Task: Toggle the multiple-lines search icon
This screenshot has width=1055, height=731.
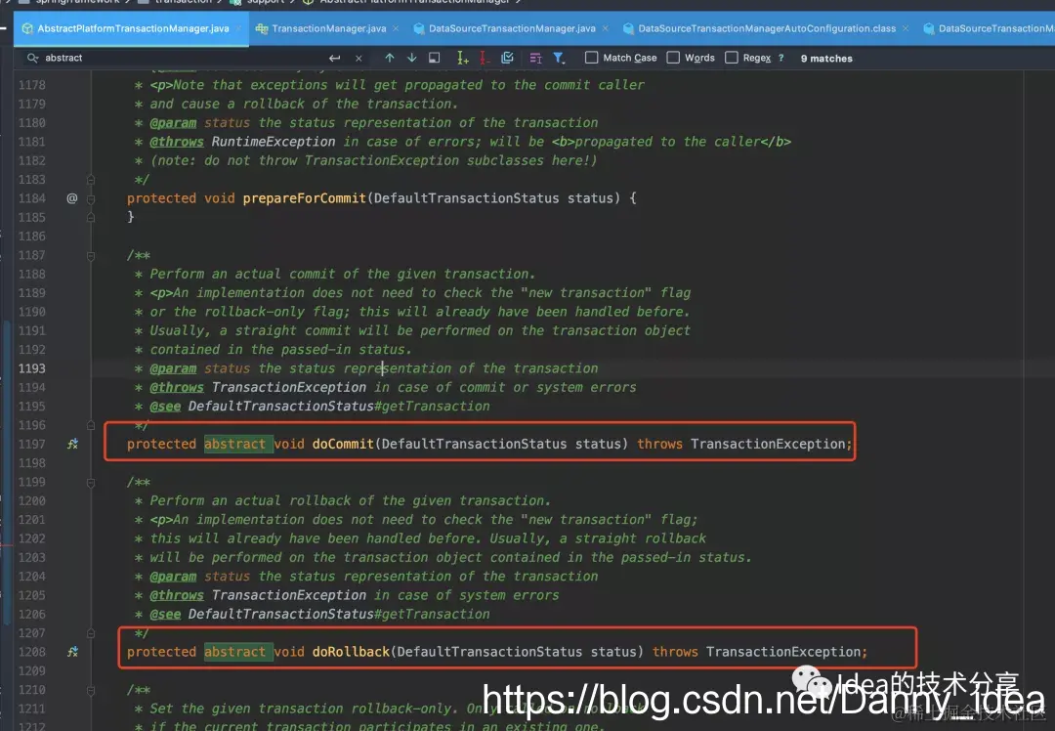Action: click(535, 58)
